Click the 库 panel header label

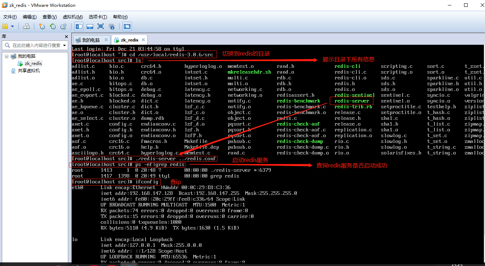pos(4,36)
